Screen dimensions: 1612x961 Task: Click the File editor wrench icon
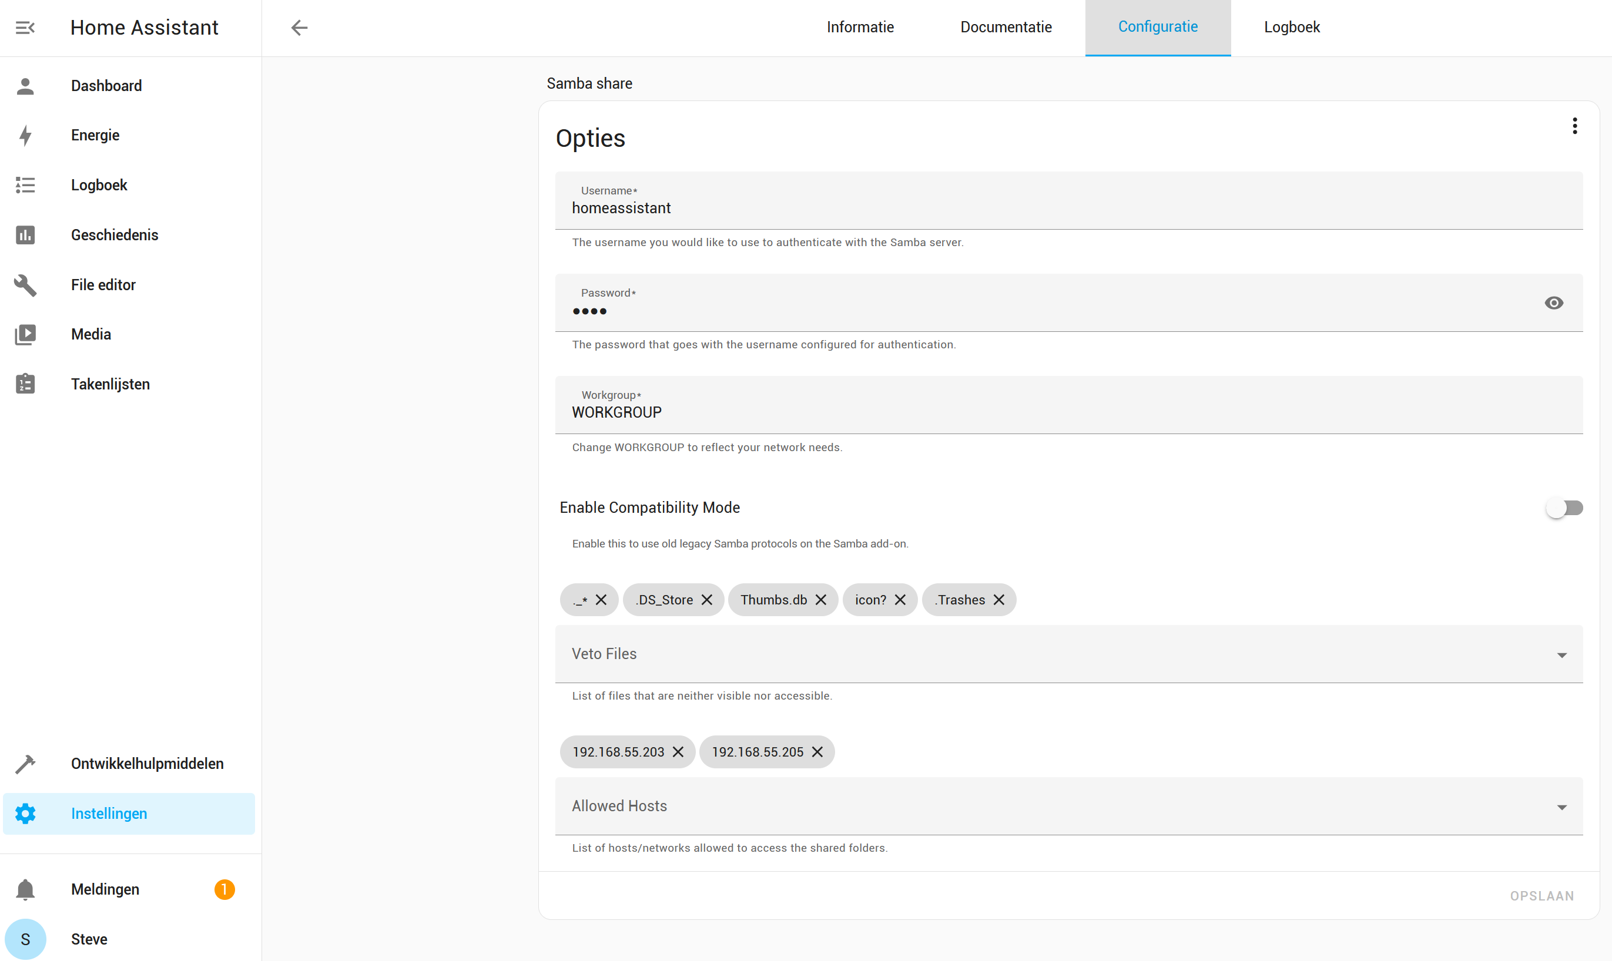25,284
